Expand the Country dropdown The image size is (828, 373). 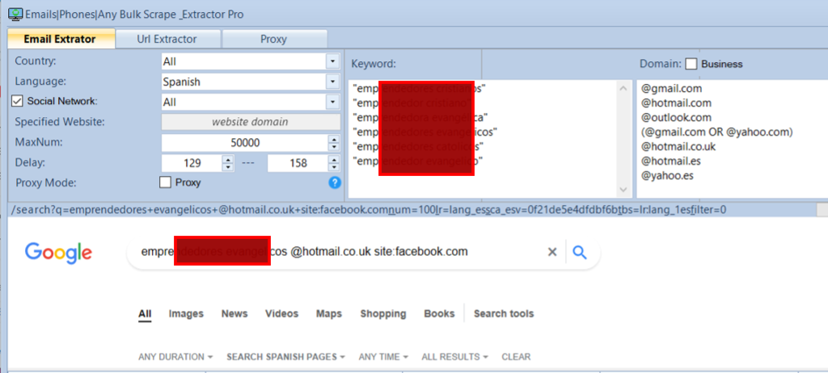(332, 61)
